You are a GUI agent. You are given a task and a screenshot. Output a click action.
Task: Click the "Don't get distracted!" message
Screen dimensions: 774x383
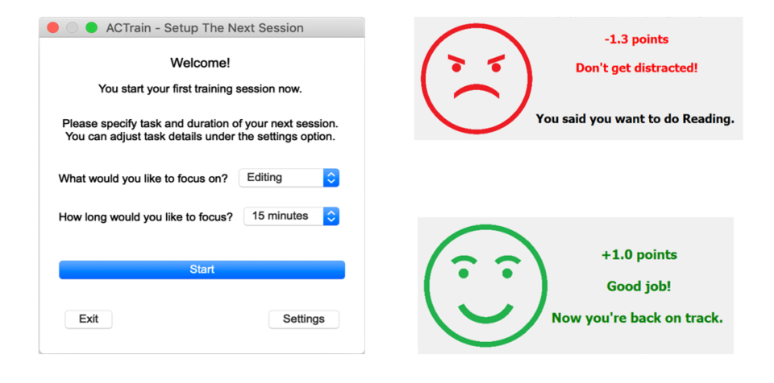636,68
